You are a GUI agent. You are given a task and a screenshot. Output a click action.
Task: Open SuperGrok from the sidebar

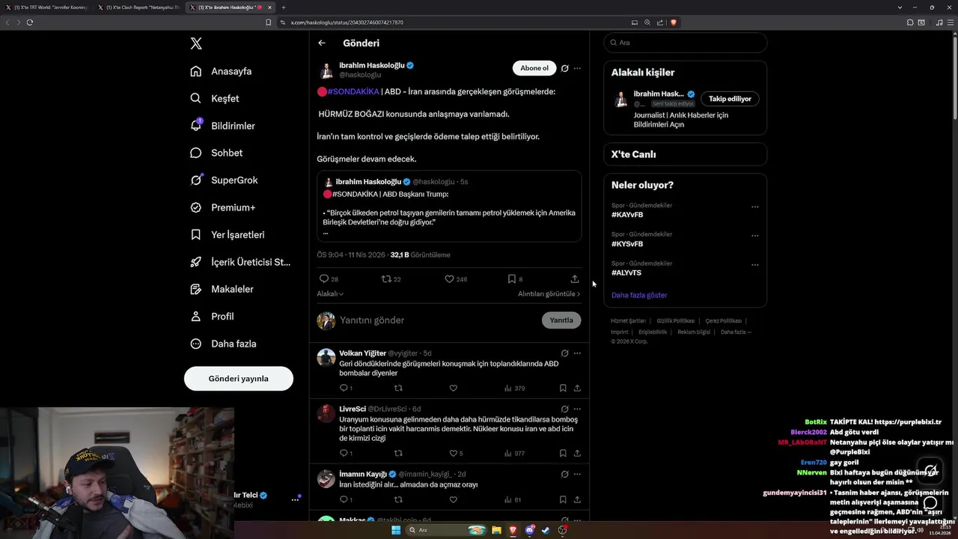click(x=225, y=180)
